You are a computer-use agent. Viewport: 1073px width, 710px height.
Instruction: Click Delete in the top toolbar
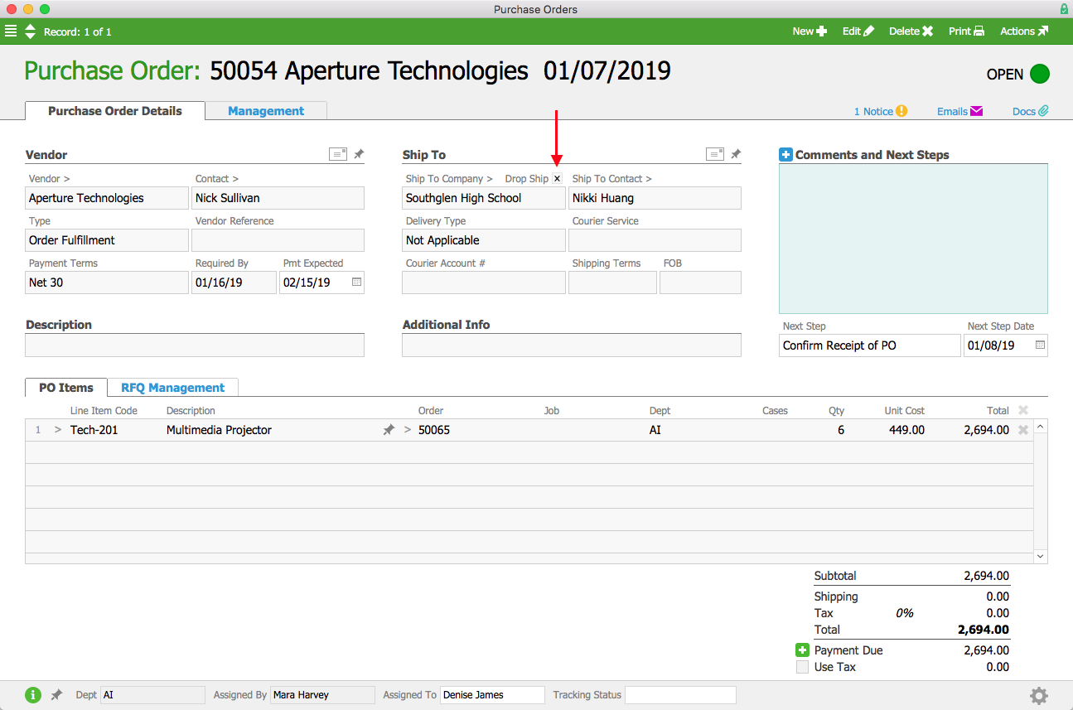(x=911, y=31)
